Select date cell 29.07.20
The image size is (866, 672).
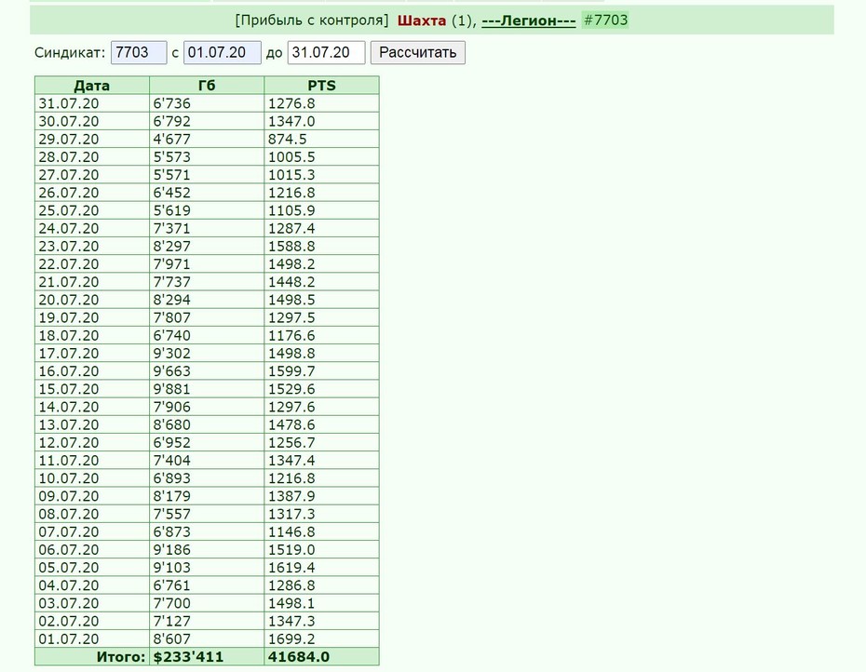point(69,140)
